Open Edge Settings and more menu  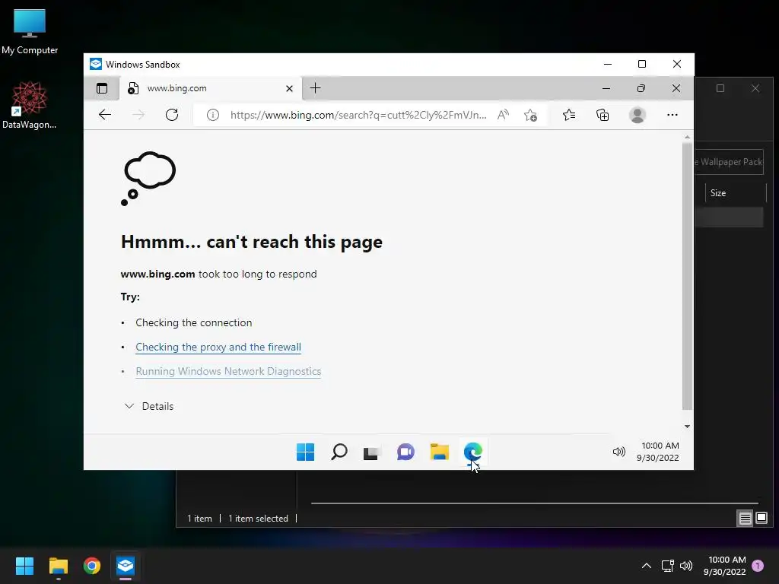point(672,115)
